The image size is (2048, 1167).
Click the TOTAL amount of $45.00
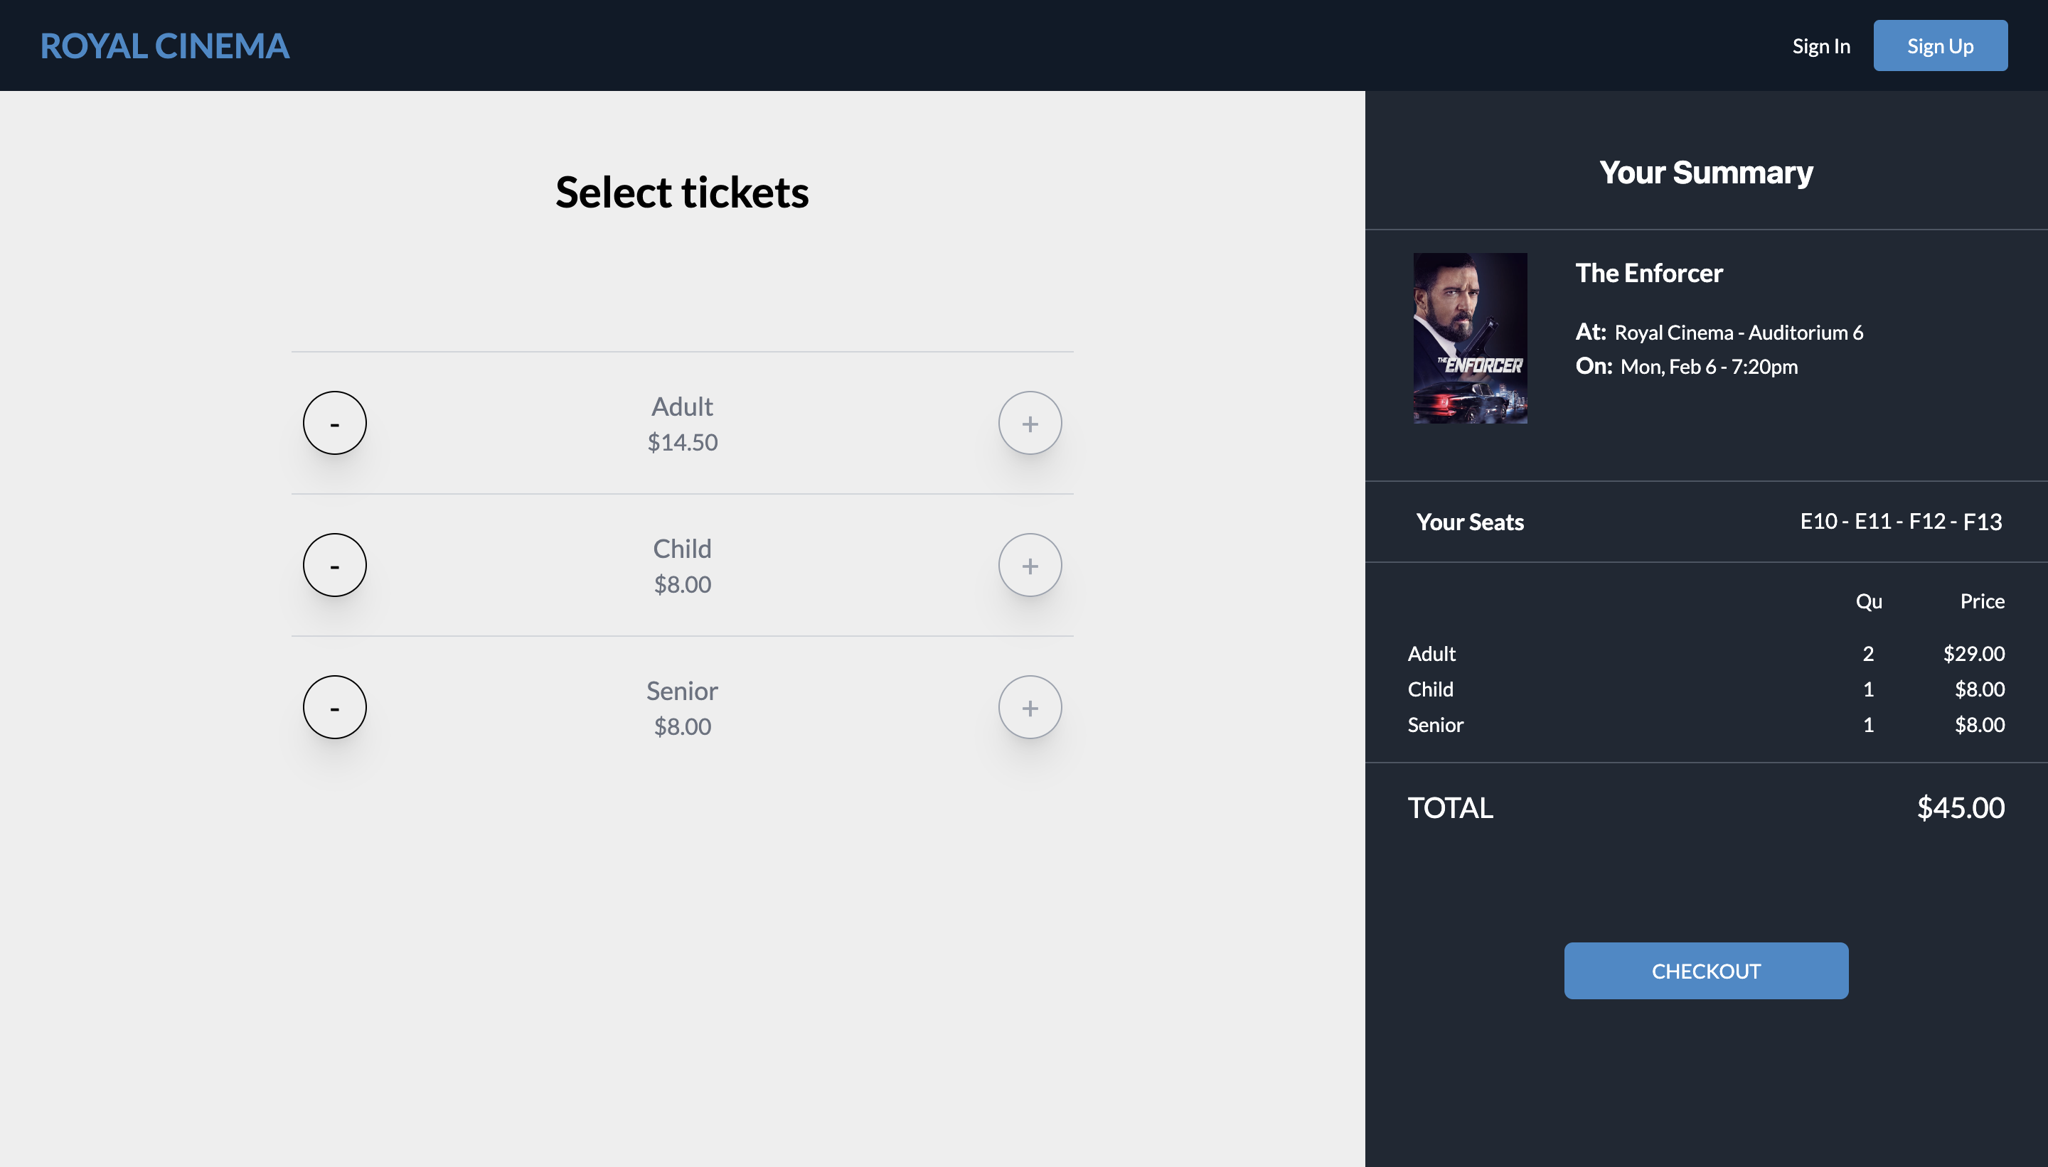(1960, 808)
